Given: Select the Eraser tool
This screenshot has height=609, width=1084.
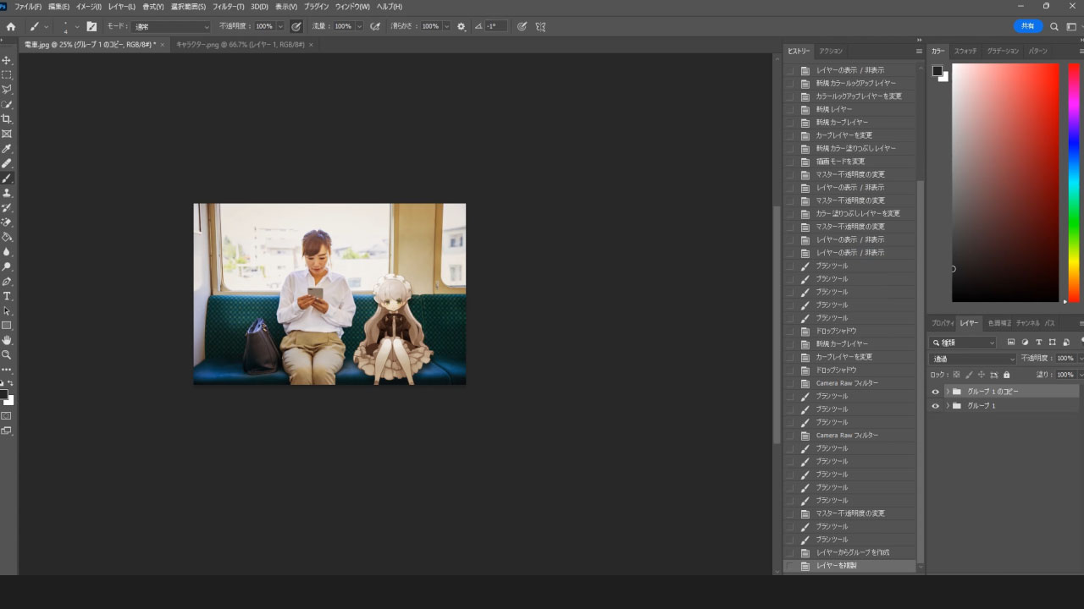Looking at the screenshot, I should pyautogui.click(x=7, y=222).
